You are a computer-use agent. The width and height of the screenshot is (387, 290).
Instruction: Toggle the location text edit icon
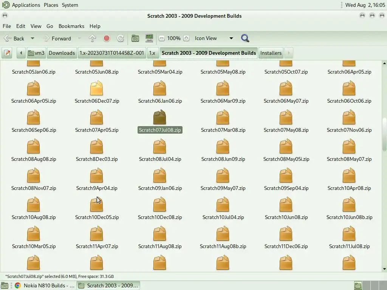click(7, 53)
